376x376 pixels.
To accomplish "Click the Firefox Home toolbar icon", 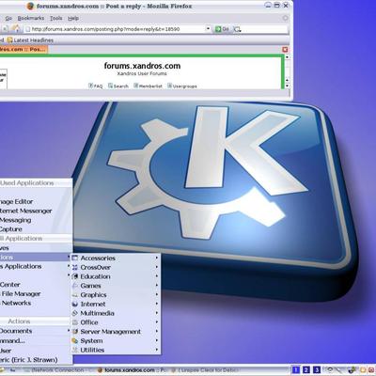I will 16,29.
